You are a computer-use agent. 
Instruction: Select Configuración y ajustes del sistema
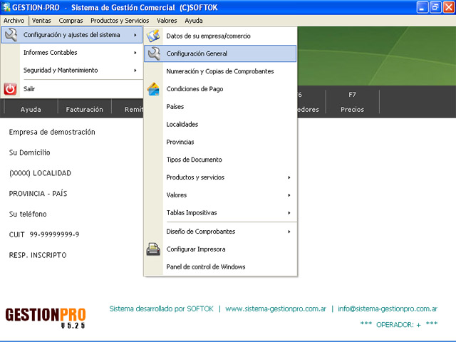tap(72, 35)
